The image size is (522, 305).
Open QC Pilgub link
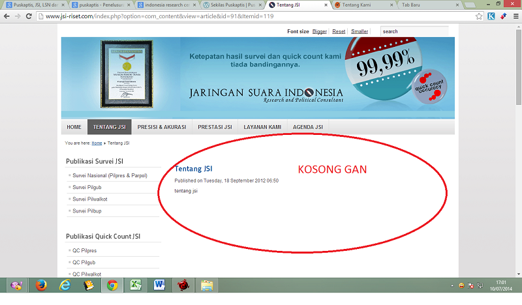coord(84,263)
